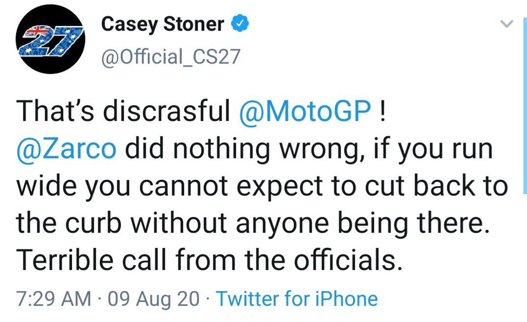Open the @Official_CS27 handle
The image size is (527, 322).
[x=171, y=56]
